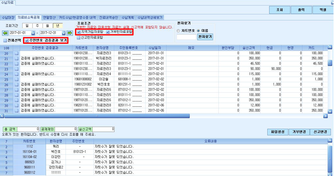Select patient name 박진호호 in row 26
This screenshot has width=334, height=176.
(x=104, y=84)
